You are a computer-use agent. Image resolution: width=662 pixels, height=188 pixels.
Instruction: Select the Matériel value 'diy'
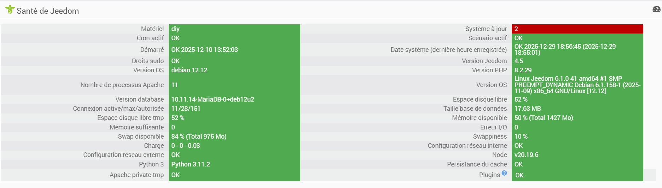(175, 29)
